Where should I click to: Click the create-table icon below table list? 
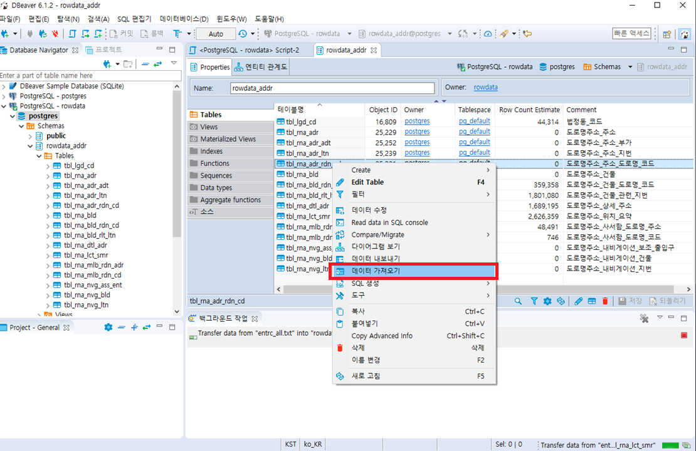point(592,301)
